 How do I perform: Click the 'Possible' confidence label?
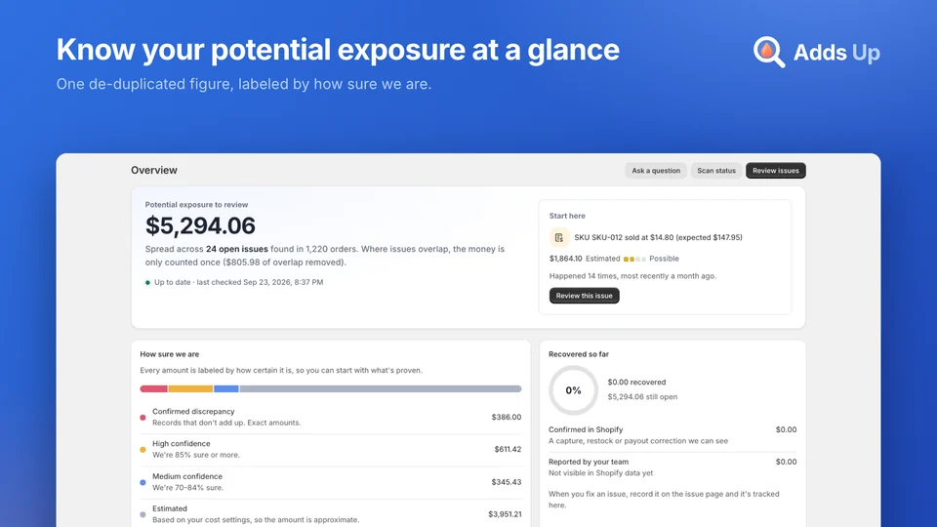[x=664, y=259]
